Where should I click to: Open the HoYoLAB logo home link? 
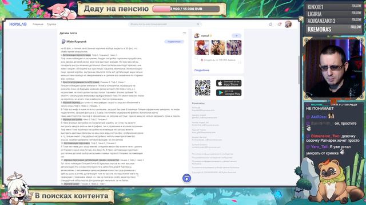pyautogui.click(x=18, y=24)
